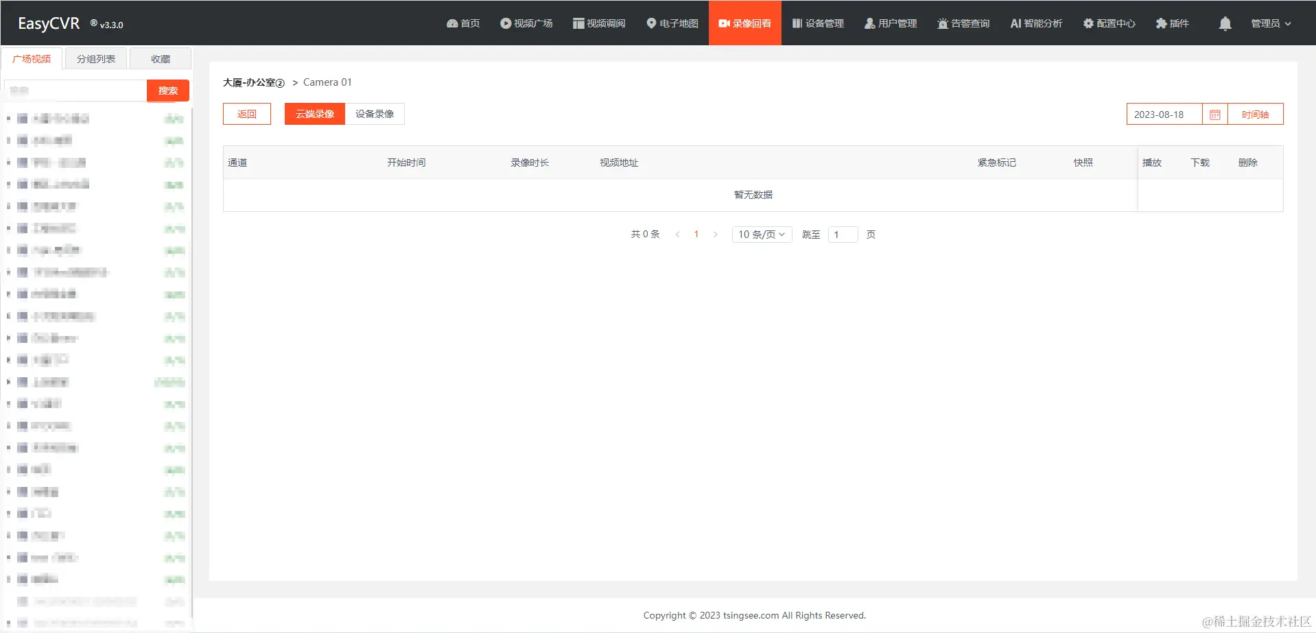Click the 搜索 search button
The width and height of the screenshot is (1316, 633).
click(167, 90)
